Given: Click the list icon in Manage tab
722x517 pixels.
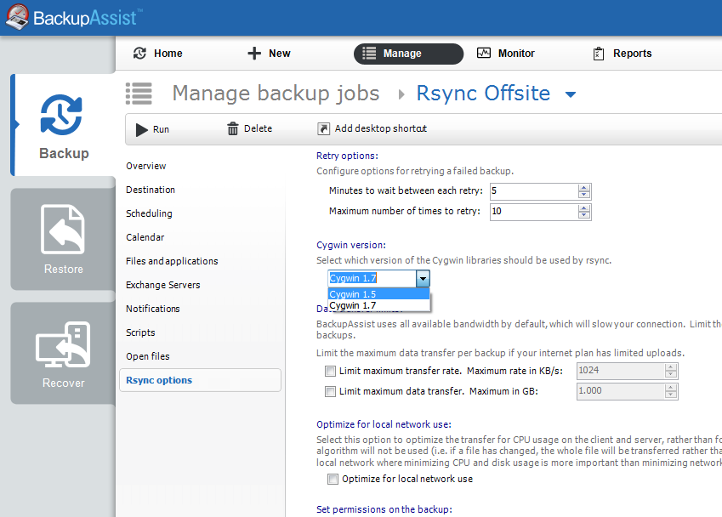Looking at the screenshot, I should [x=369, y=54].
